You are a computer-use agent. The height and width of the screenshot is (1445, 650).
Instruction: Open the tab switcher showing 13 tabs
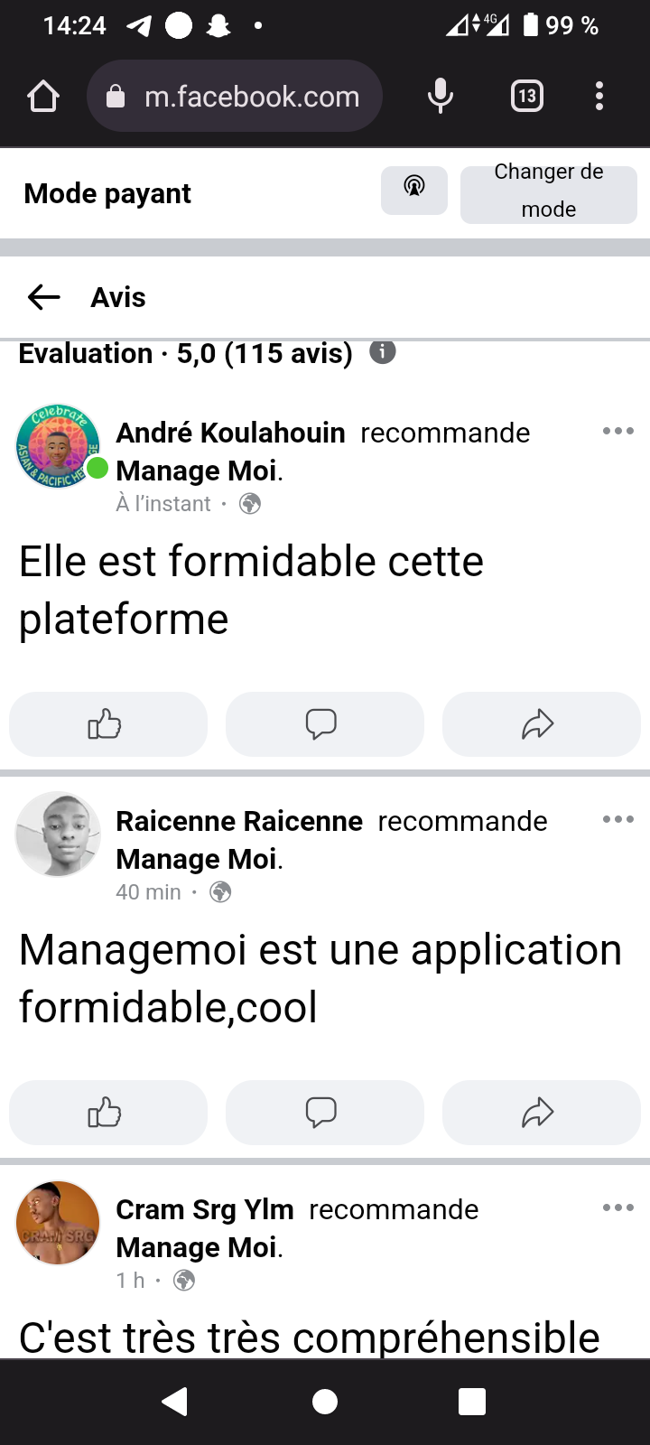pyautogui.click(x=527, y=96)
